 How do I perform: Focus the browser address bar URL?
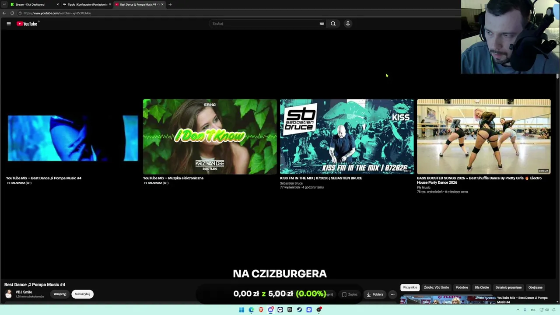(x=57, y=13)
